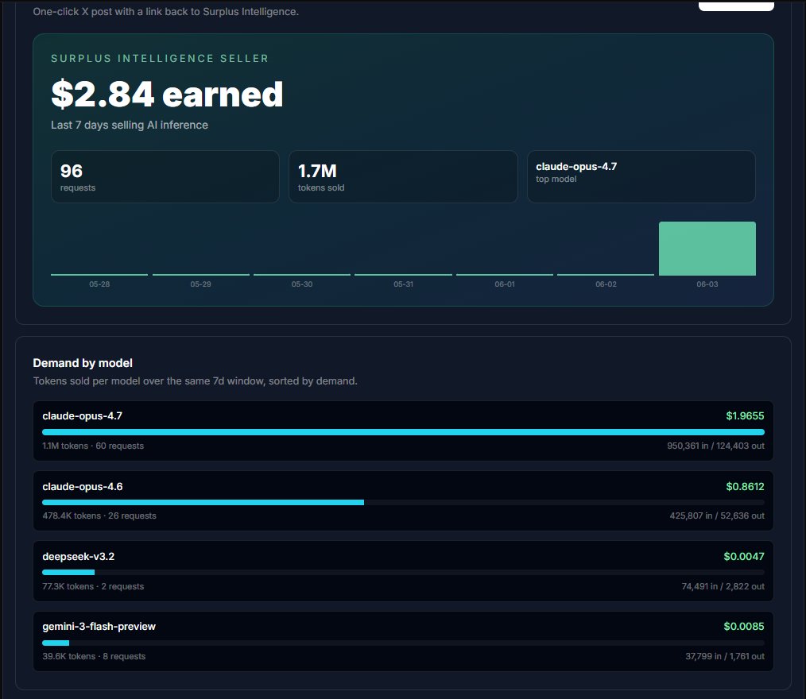Click the 06-02 date label
Viewport: 806px width, 699px height.
click(606, 284)
